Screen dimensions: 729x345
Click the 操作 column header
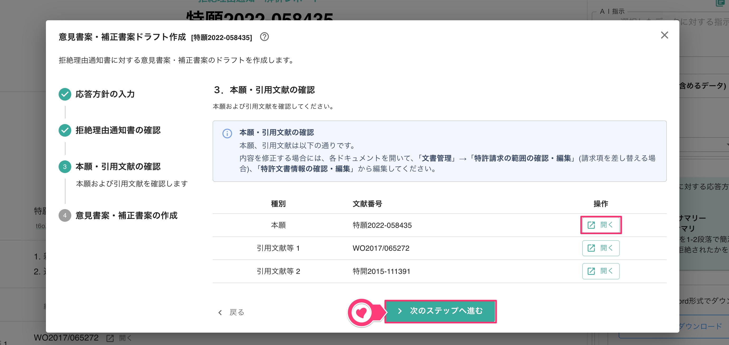(x=600, y=204)
